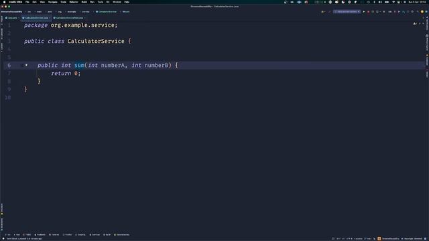Viewport: 429px width, 241px height.
Task: Open the Code menu
Action: (x=63, y=2)
